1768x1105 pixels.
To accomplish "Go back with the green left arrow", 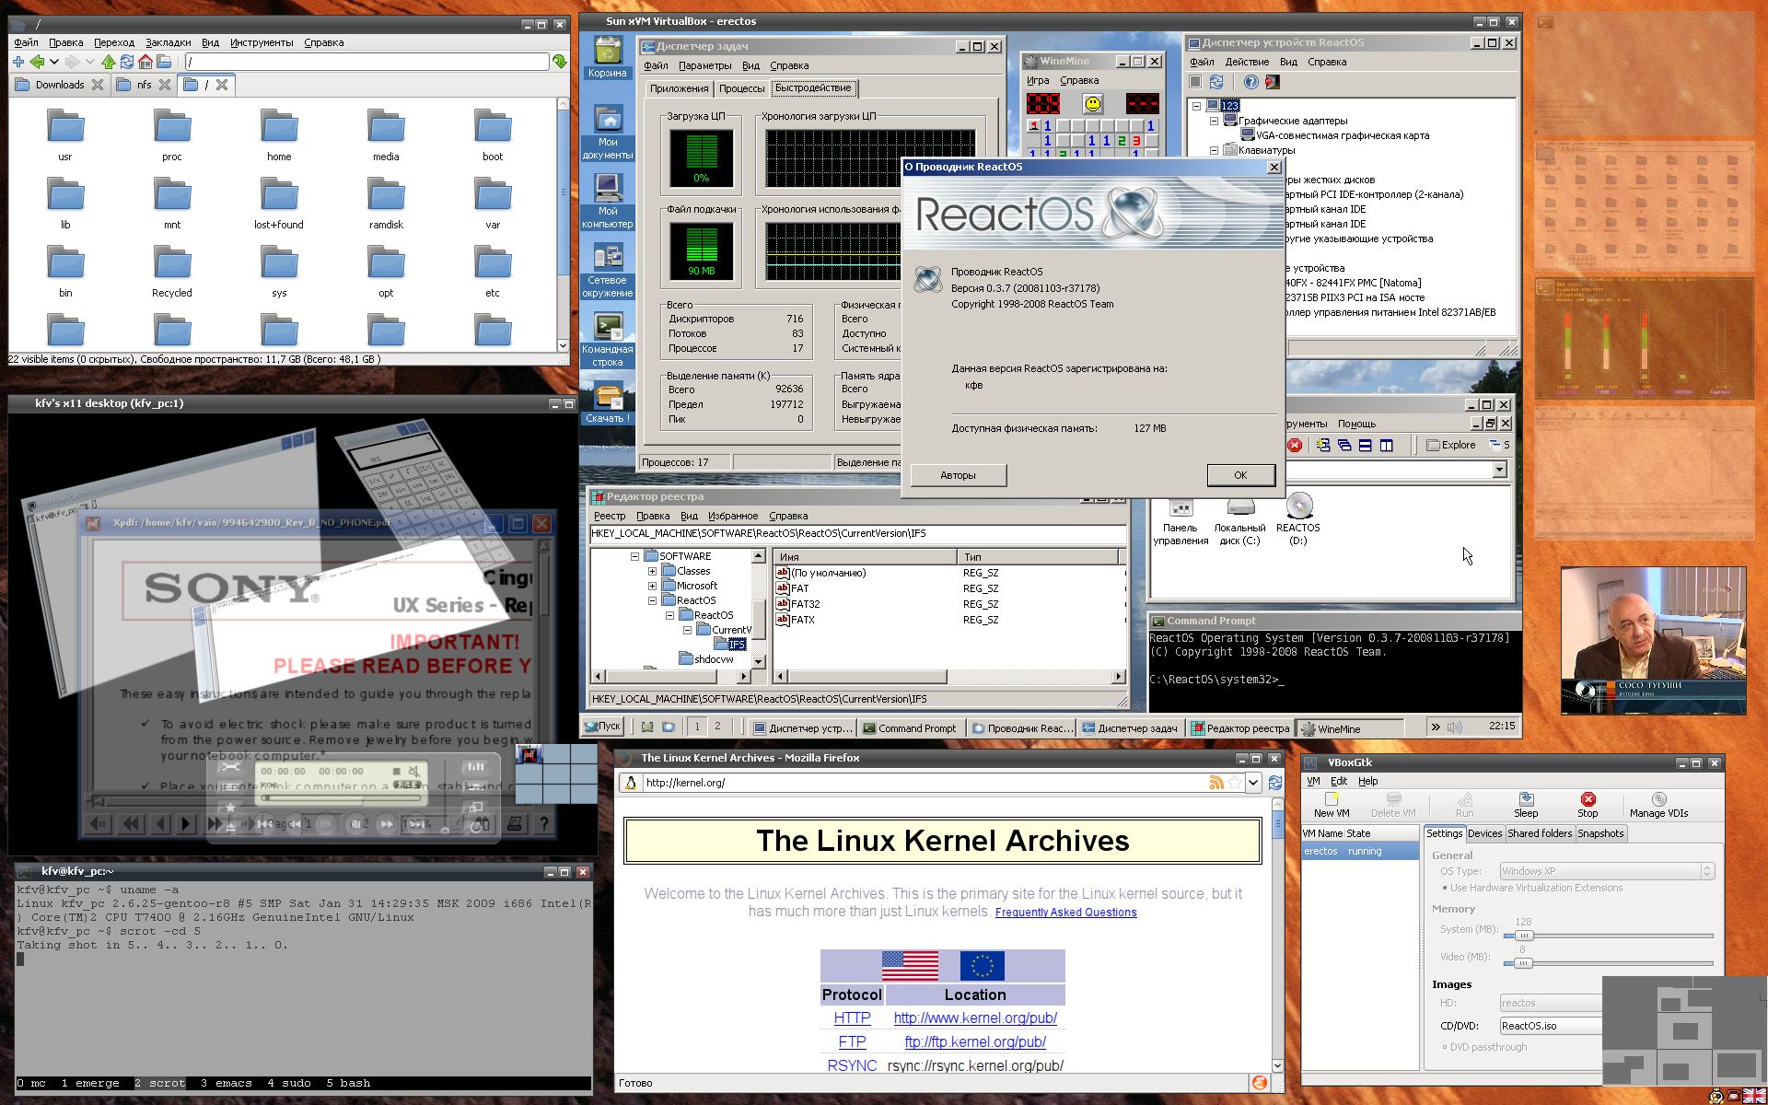I will coord(37,62).
